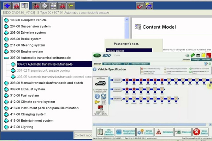
Task: Expand 417-00 Lighting tree node
Action: (6, 127)
